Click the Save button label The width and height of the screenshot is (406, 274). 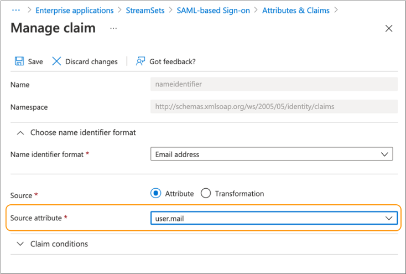click(35, 61)
